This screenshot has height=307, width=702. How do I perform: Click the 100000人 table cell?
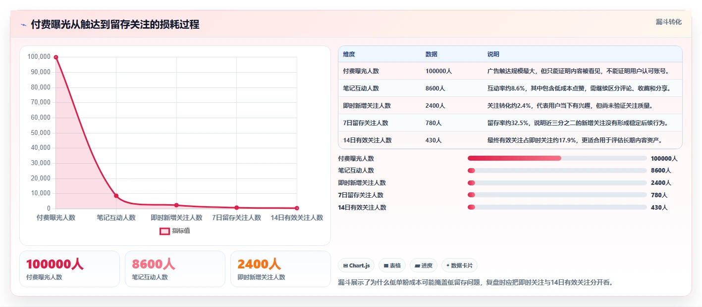[438, 71]
